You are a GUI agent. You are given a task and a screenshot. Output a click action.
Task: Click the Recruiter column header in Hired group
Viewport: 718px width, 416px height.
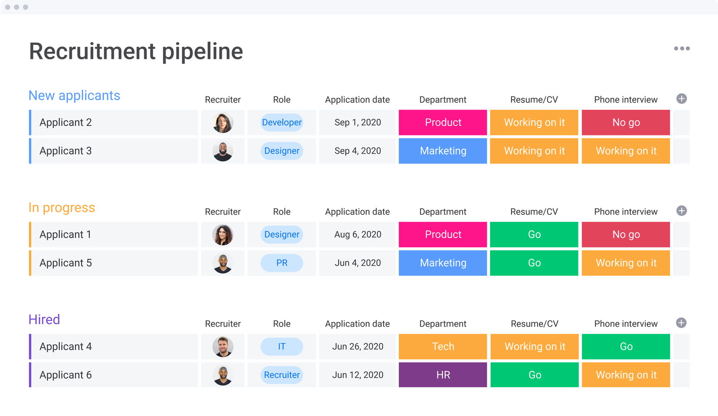click(223, 323)
